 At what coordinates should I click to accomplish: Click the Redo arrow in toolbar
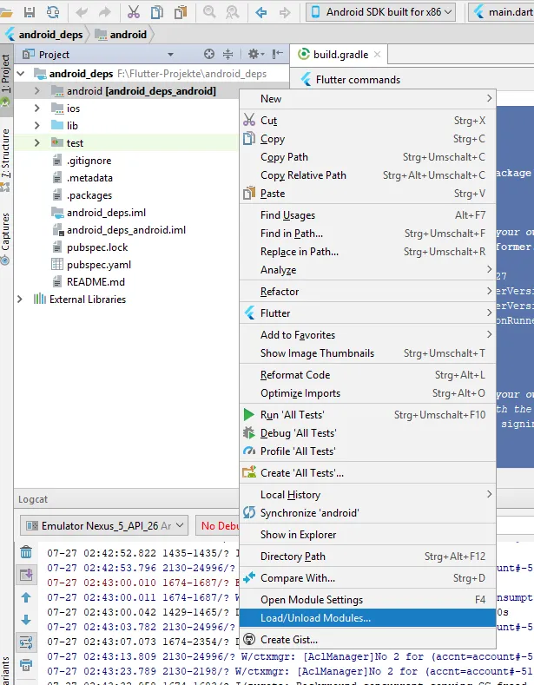pos(105,12)
